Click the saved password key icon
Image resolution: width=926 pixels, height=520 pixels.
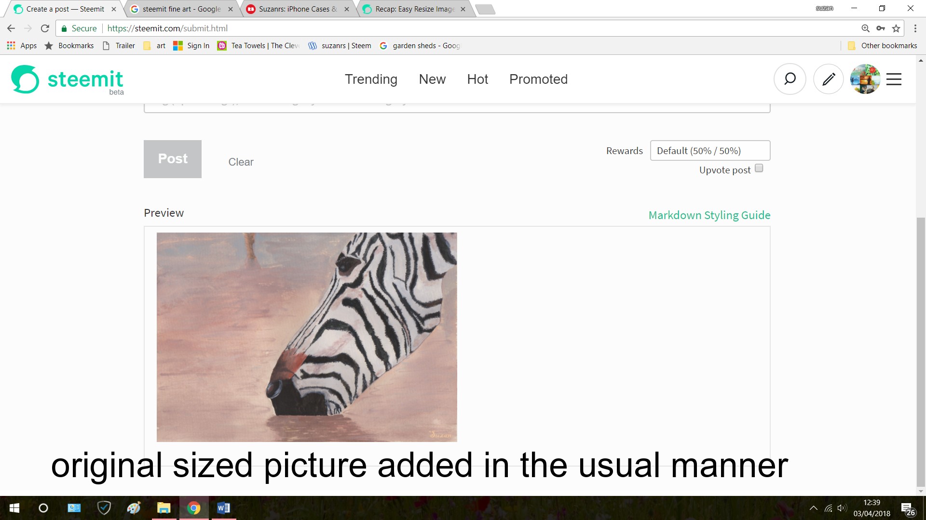pyautogui.click(x=881, y=28)
